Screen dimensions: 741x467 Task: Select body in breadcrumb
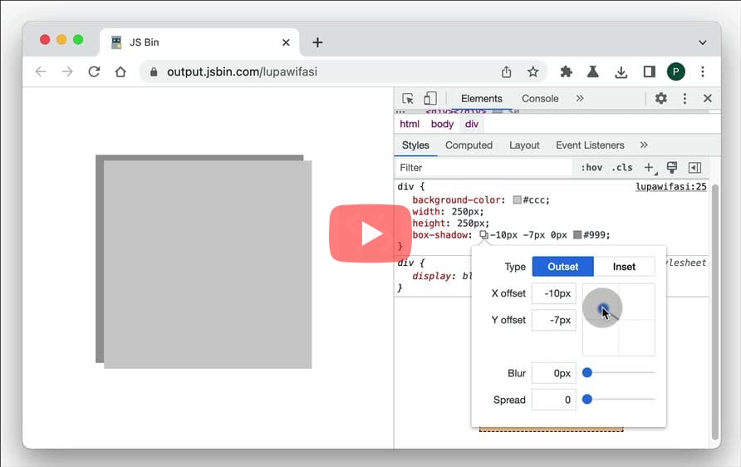(x=442, y=124)
